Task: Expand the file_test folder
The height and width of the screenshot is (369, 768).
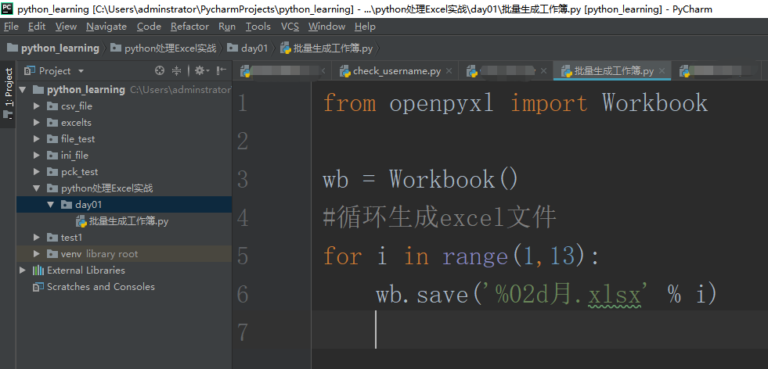Action: 36,139
